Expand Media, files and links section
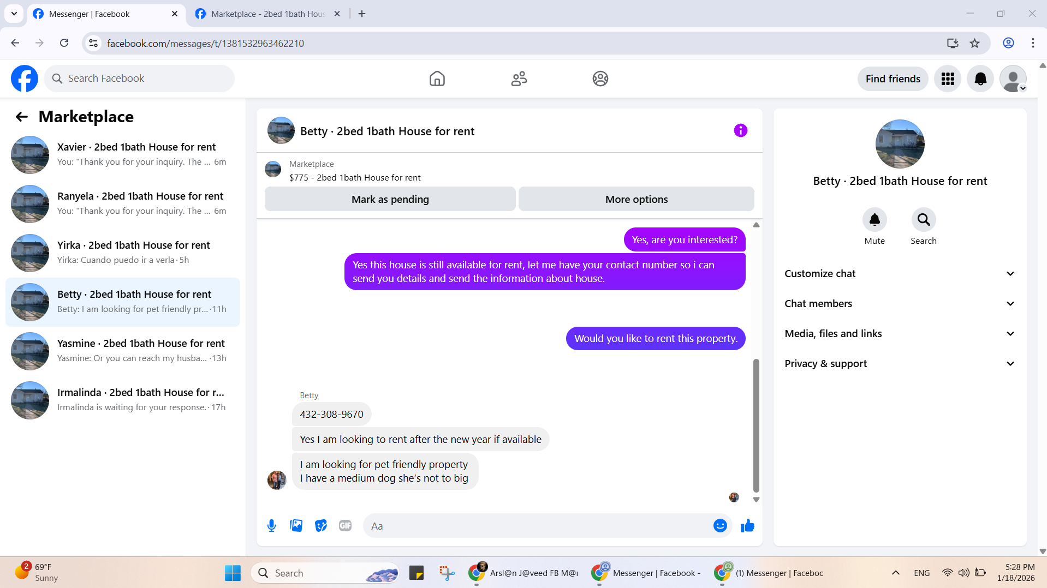Viewport: 1047px width, 588px height. 900,334
